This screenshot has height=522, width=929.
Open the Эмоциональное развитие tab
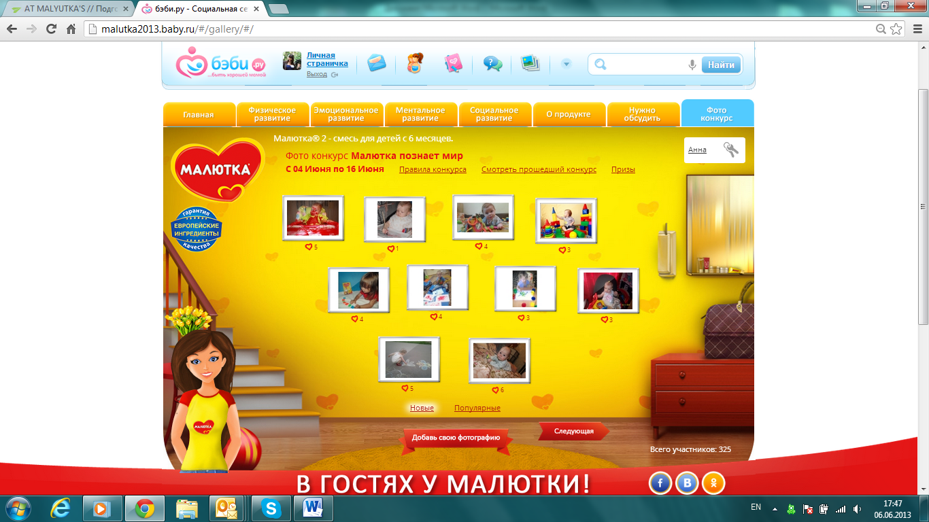click(x=346, y=114)
